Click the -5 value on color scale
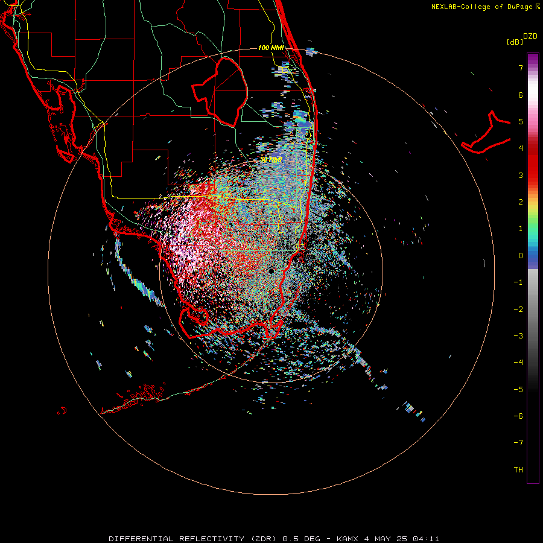 (x=518, y=390)
